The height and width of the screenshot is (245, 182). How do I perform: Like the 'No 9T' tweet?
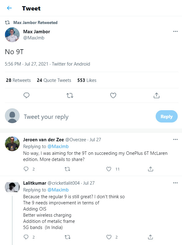point(113,95)
